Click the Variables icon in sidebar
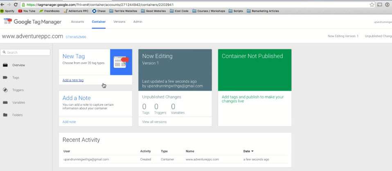392x171 pixels. (x=5, y=103)
